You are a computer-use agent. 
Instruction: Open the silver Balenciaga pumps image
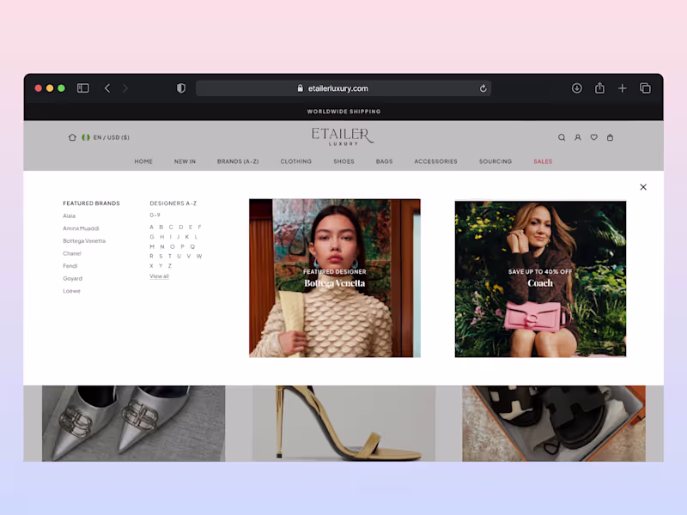click(x=134, y=423)
